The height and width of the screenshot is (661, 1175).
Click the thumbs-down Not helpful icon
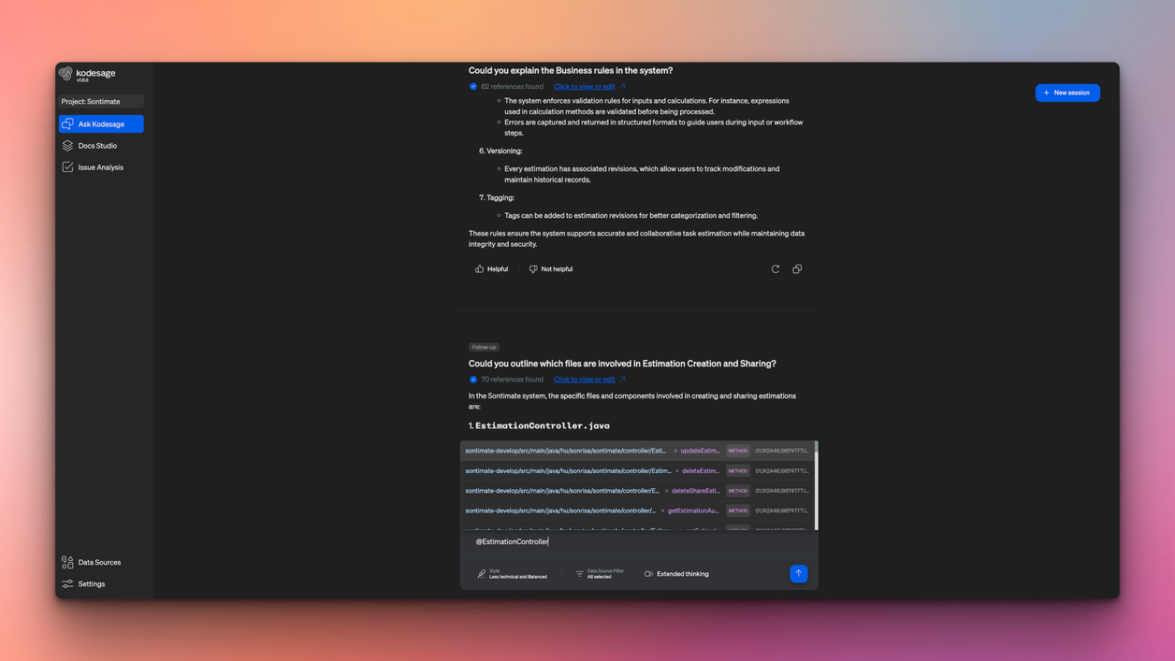533,269
